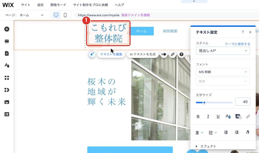Click the こもれび整体院 title text box
259x153 pixels.
click(x=108, y=33)
